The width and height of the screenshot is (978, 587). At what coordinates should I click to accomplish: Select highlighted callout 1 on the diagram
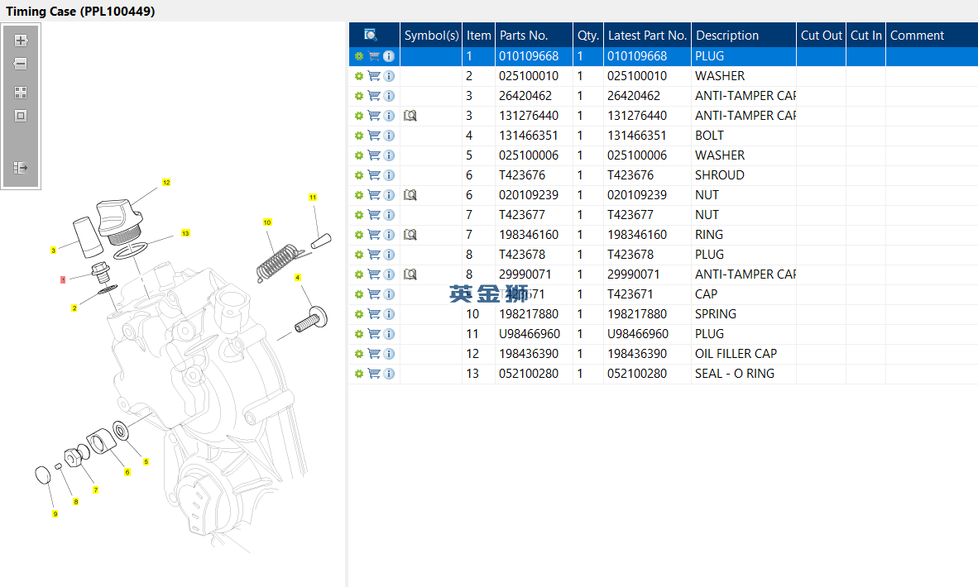(x=62, y=279)
